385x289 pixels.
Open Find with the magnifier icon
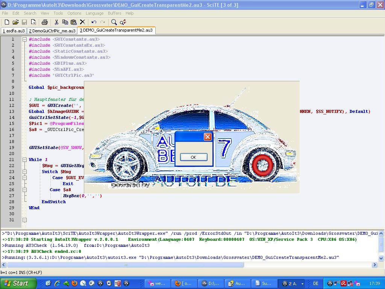pyautogui.click(x=114, y=22)
